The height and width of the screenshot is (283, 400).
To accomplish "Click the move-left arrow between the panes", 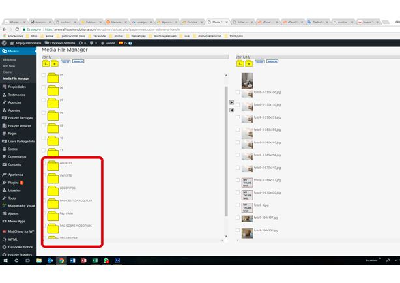I will [231, 110].
